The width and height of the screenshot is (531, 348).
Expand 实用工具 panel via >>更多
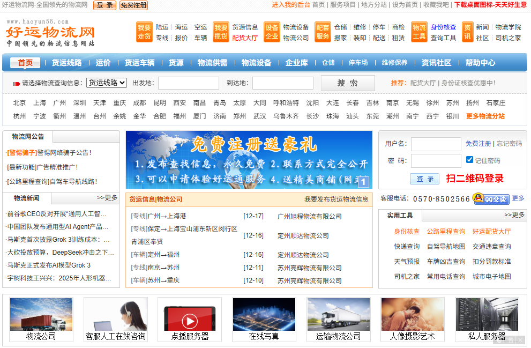(514, 215)
